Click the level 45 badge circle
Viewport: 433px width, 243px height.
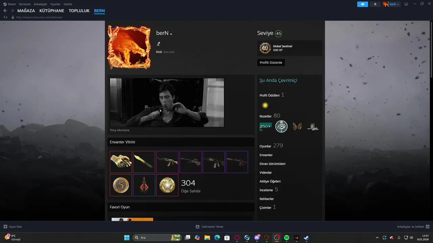278,33
